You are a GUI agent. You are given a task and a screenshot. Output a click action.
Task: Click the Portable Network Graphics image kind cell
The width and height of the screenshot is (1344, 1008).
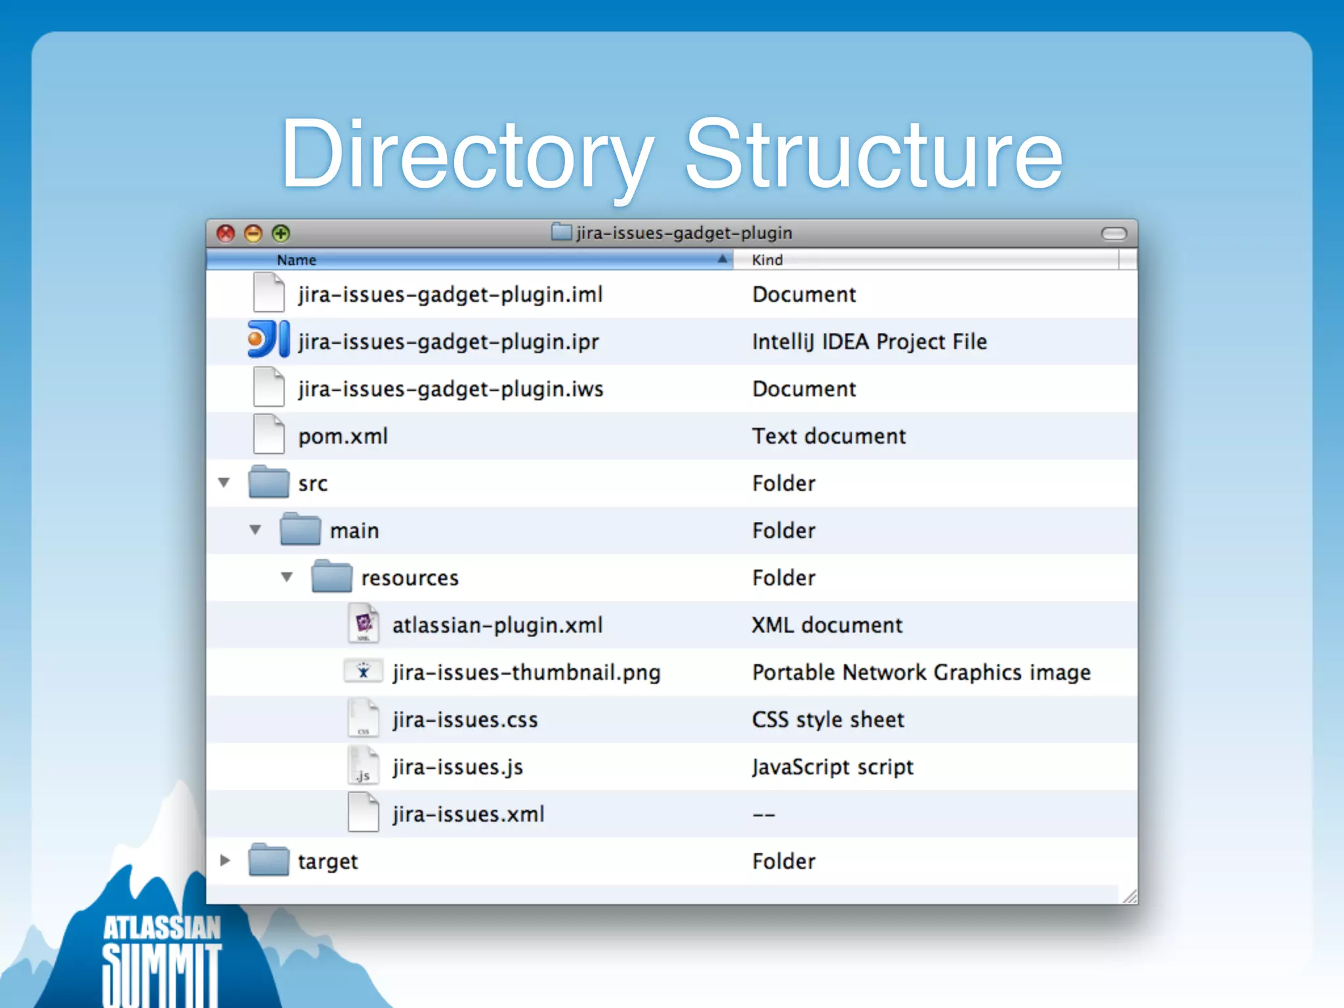click(921, 673)
